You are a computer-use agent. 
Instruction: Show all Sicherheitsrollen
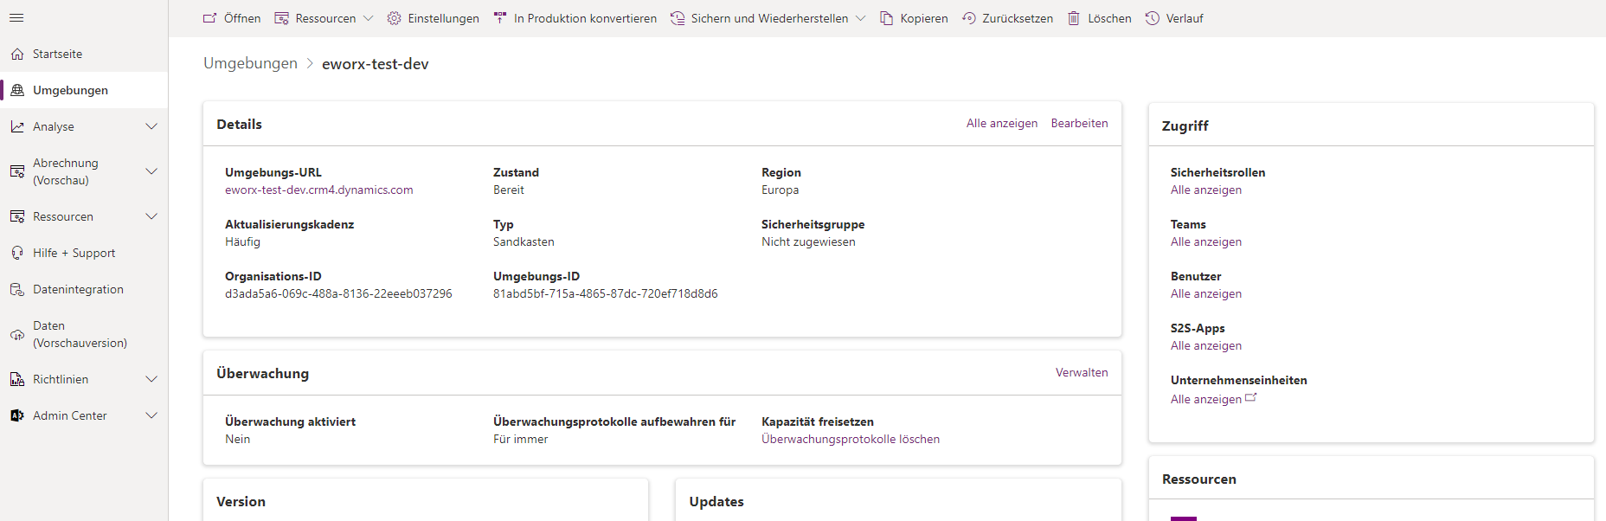click(x=1206, y=190)
